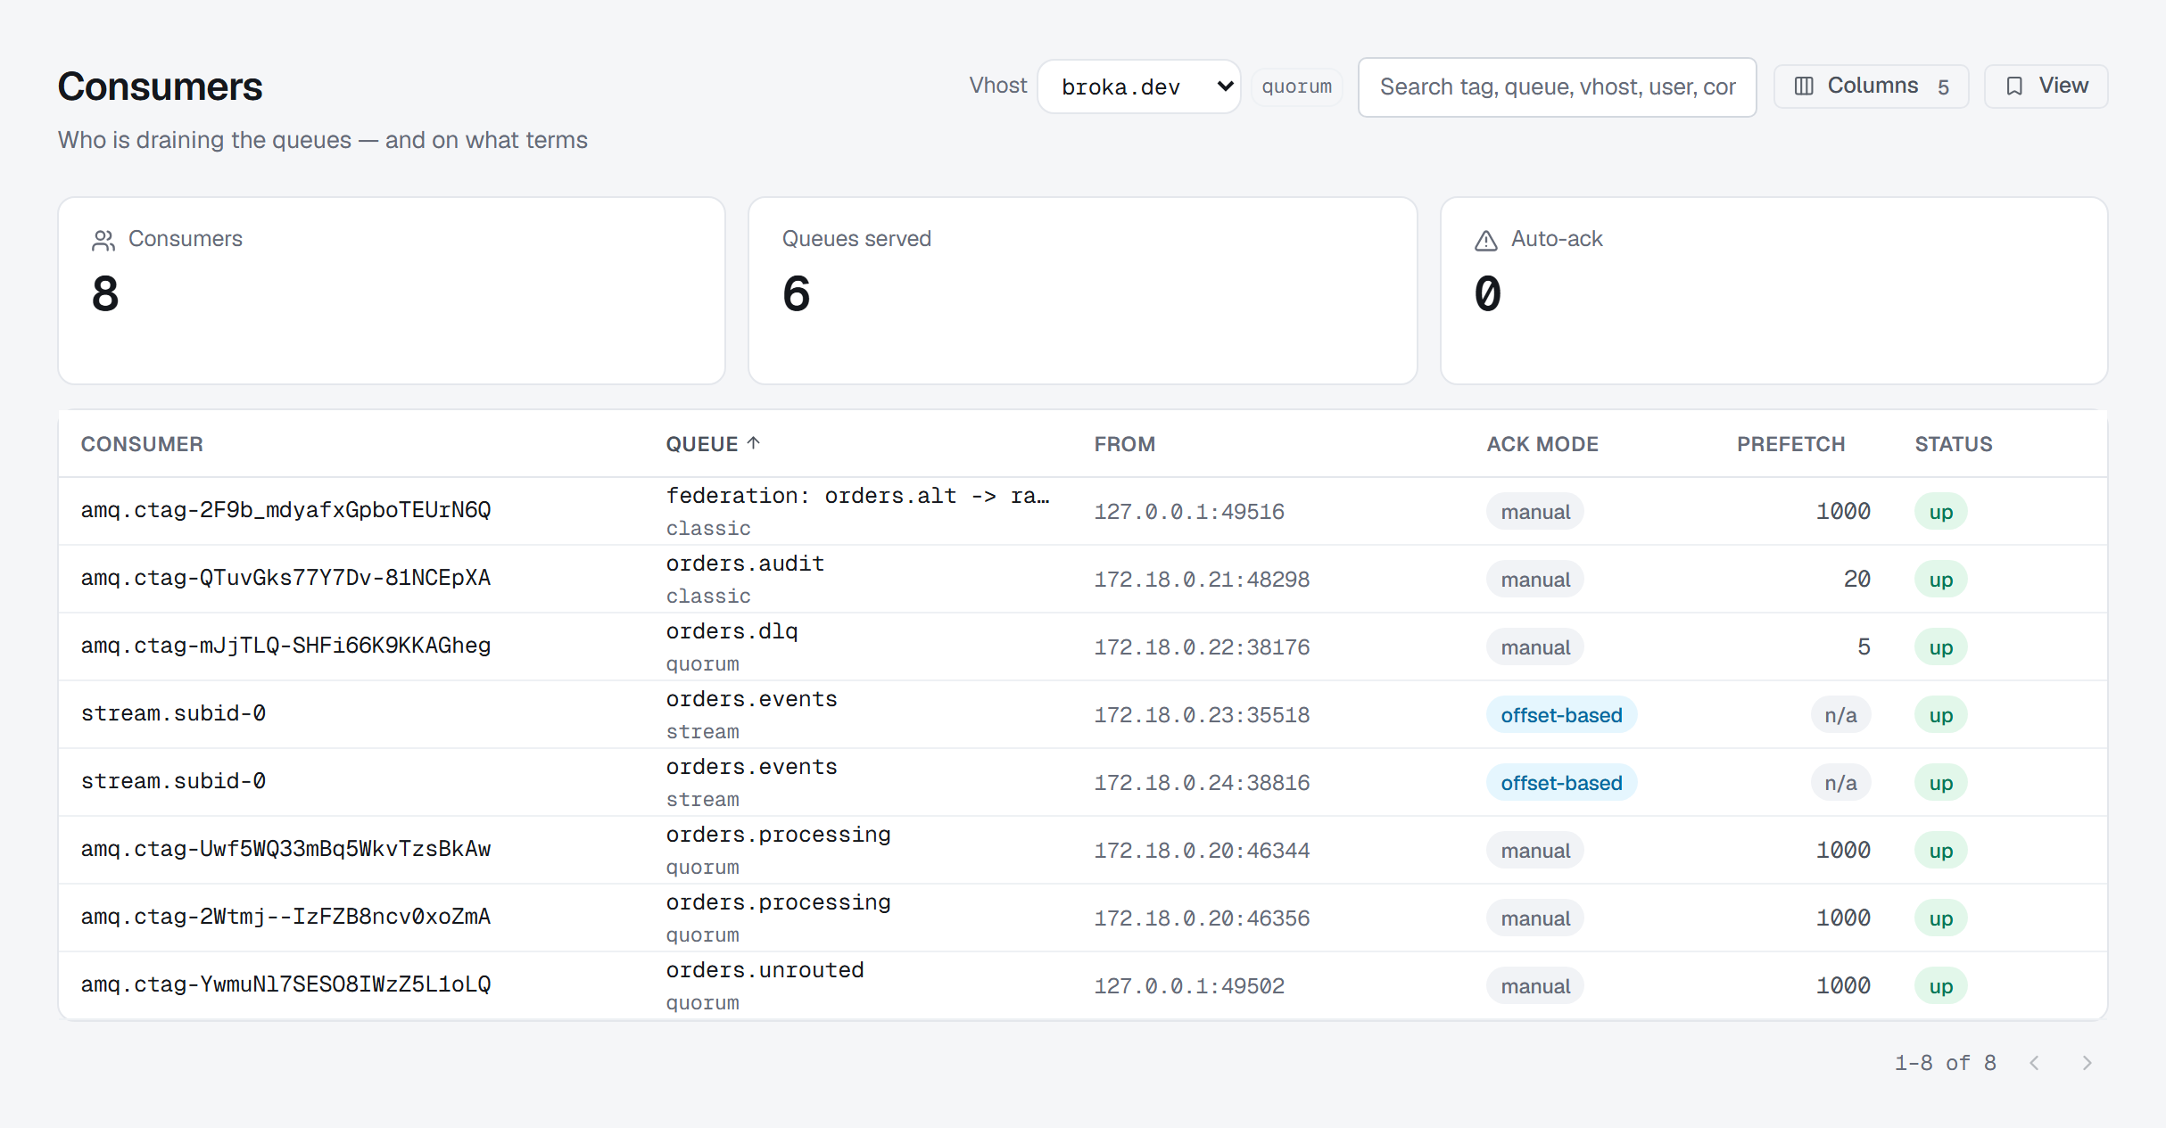Image resolution: width=2166 pixels, height=1128 pixels.
Task: Click prefetch value 20 in orders.audit row
Action: (1856, 580)
